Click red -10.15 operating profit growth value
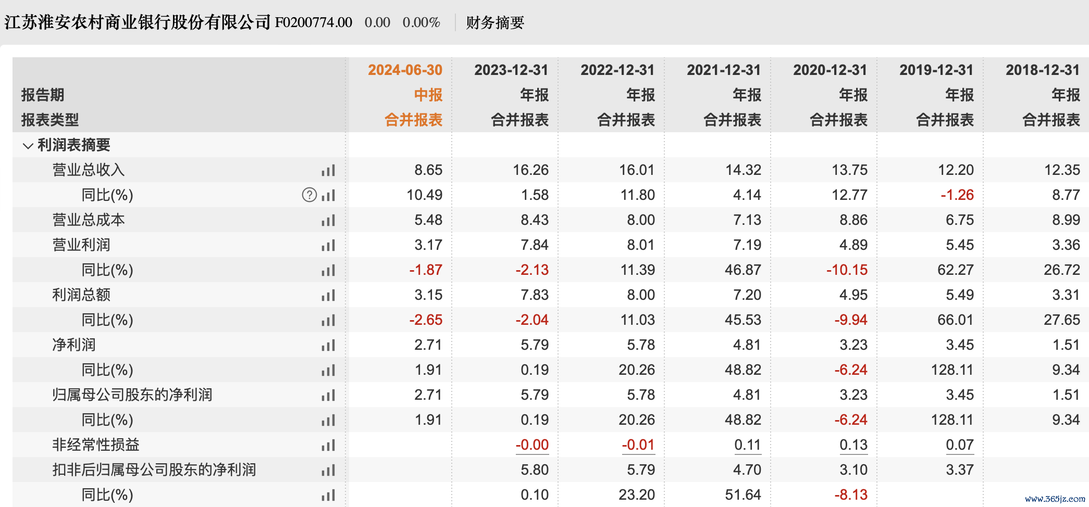The image size is (1089, 507). [847, 270]
